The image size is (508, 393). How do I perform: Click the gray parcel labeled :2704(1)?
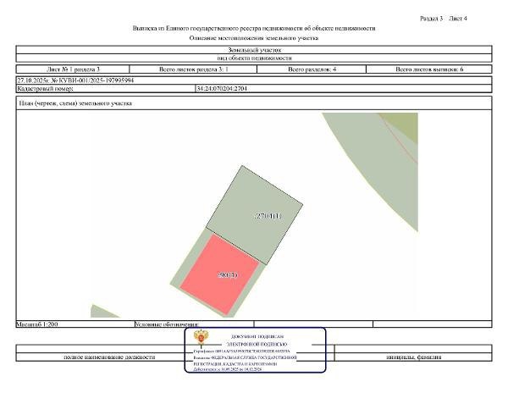pyautogui.click(x=254, y=215)
